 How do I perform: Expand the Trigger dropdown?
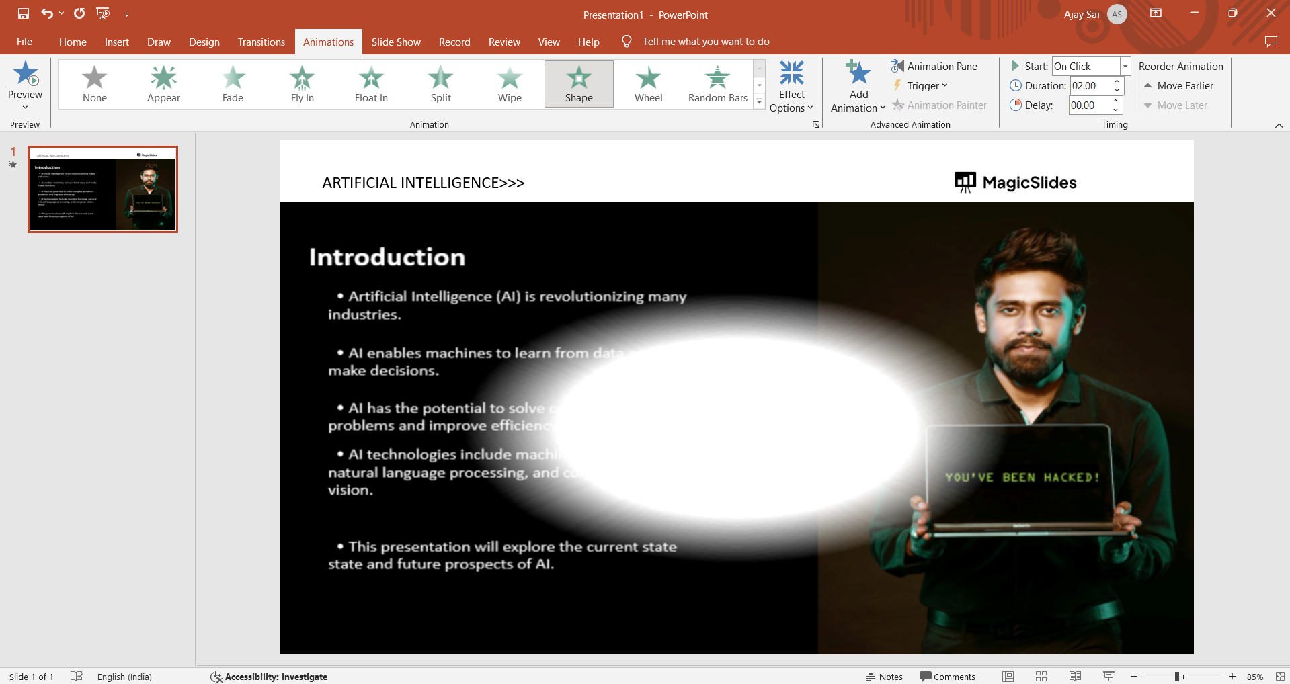click(921, 85)
